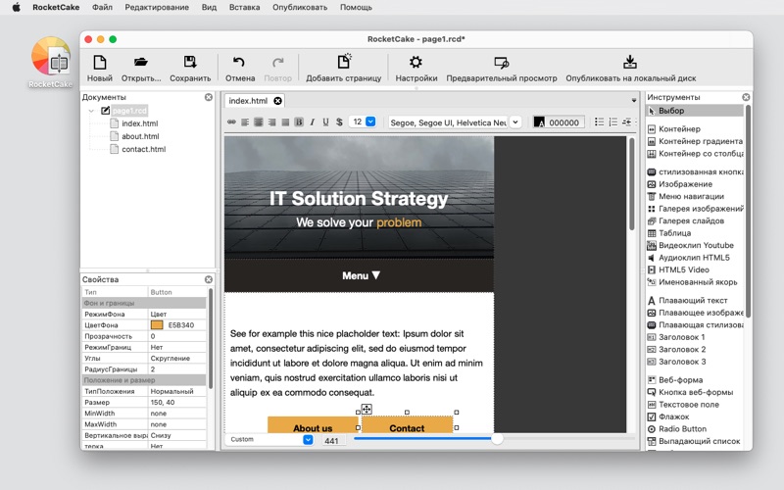Open the Редактирование menu
The image size is (784, 490).
(x=157, y=8)
